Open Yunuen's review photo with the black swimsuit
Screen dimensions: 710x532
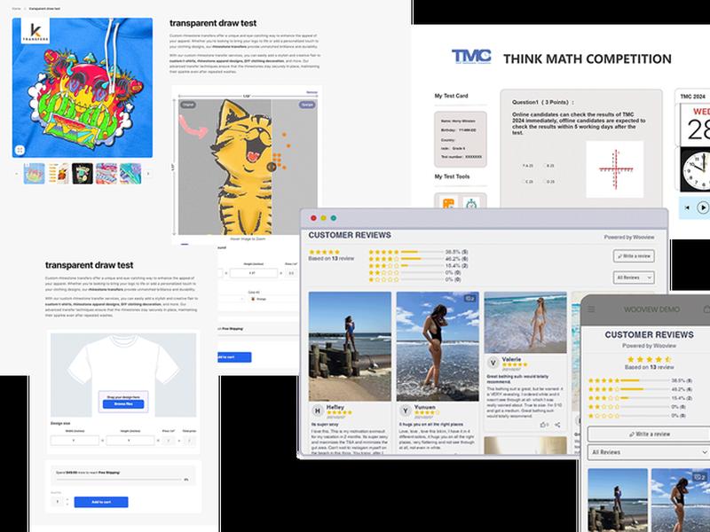(x=438, y=347)
